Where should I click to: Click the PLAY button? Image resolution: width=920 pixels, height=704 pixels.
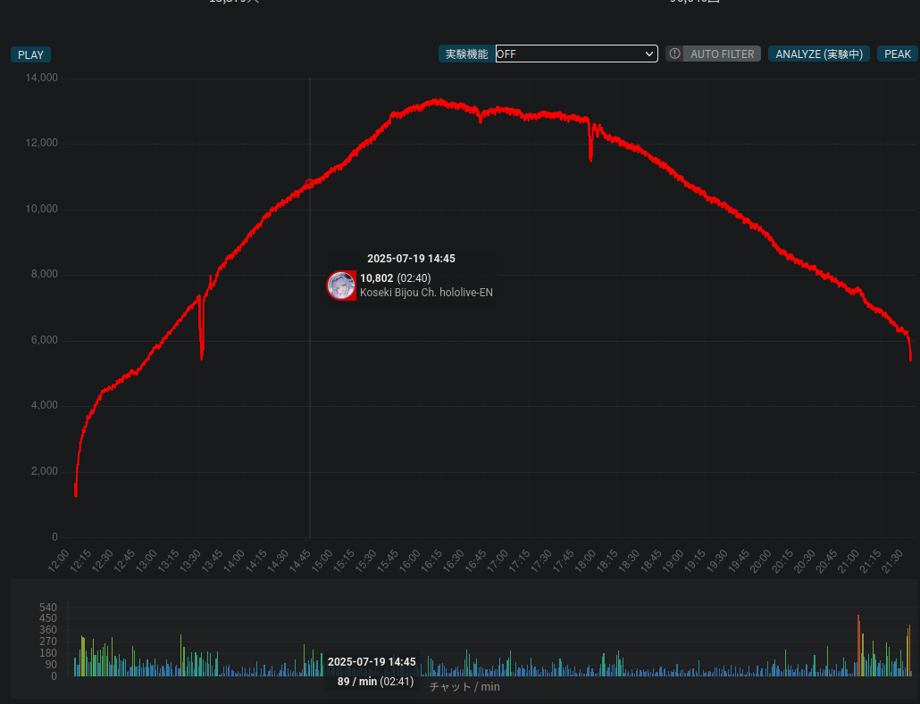(30, 54)
